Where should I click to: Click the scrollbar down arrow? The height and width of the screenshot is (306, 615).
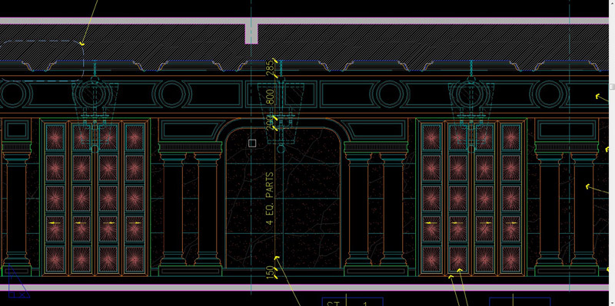pyautogui.click(x=612, y=302)
